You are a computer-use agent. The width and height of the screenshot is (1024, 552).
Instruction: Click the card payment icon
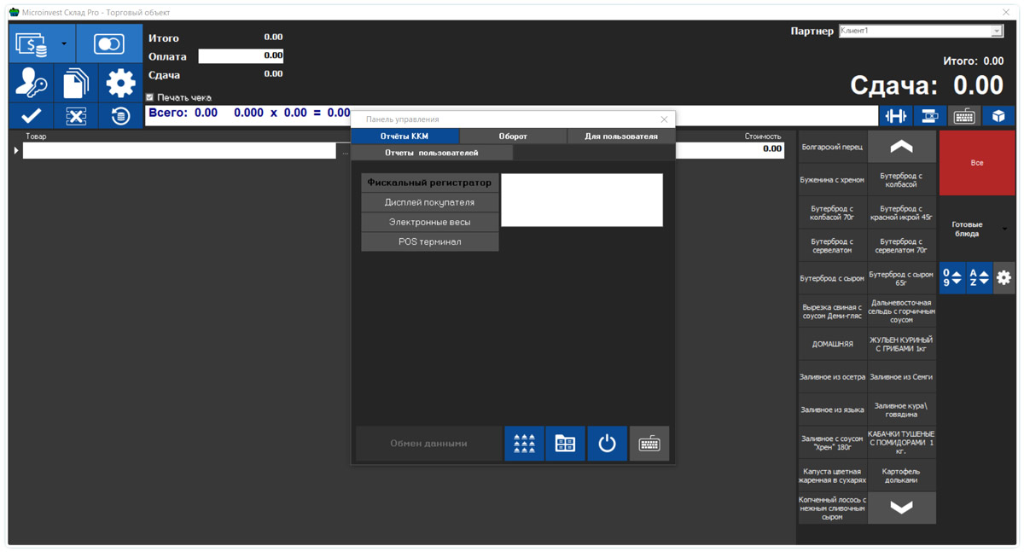(108, 44)
